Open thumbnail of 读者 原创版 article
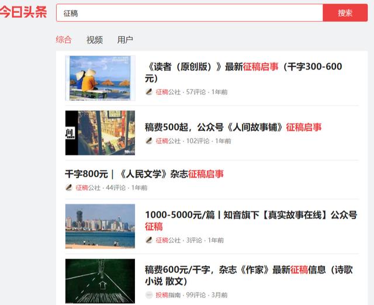The width and height of the screenshot is (374, 305). [x=100, y=78]
